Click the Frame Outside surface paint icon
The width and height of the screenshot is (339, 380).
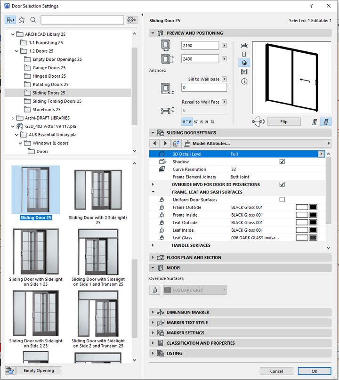click(161, 208)
